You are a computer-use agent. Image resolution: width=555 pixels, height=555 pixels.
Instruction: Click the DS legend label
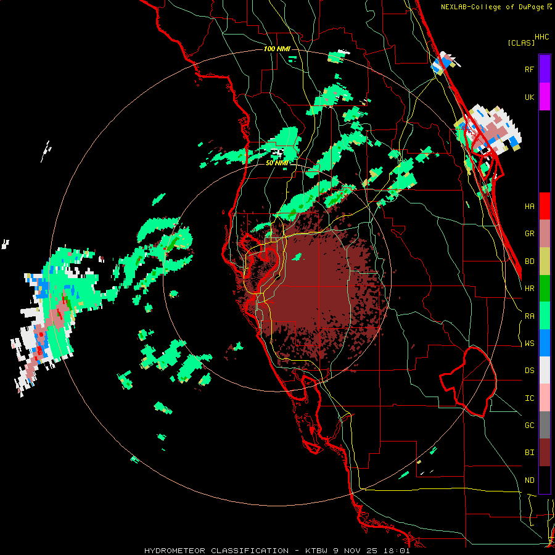(529, 370)
